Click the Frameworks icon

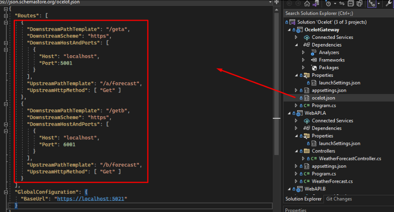pyautogui.click(x=314, y=60)
